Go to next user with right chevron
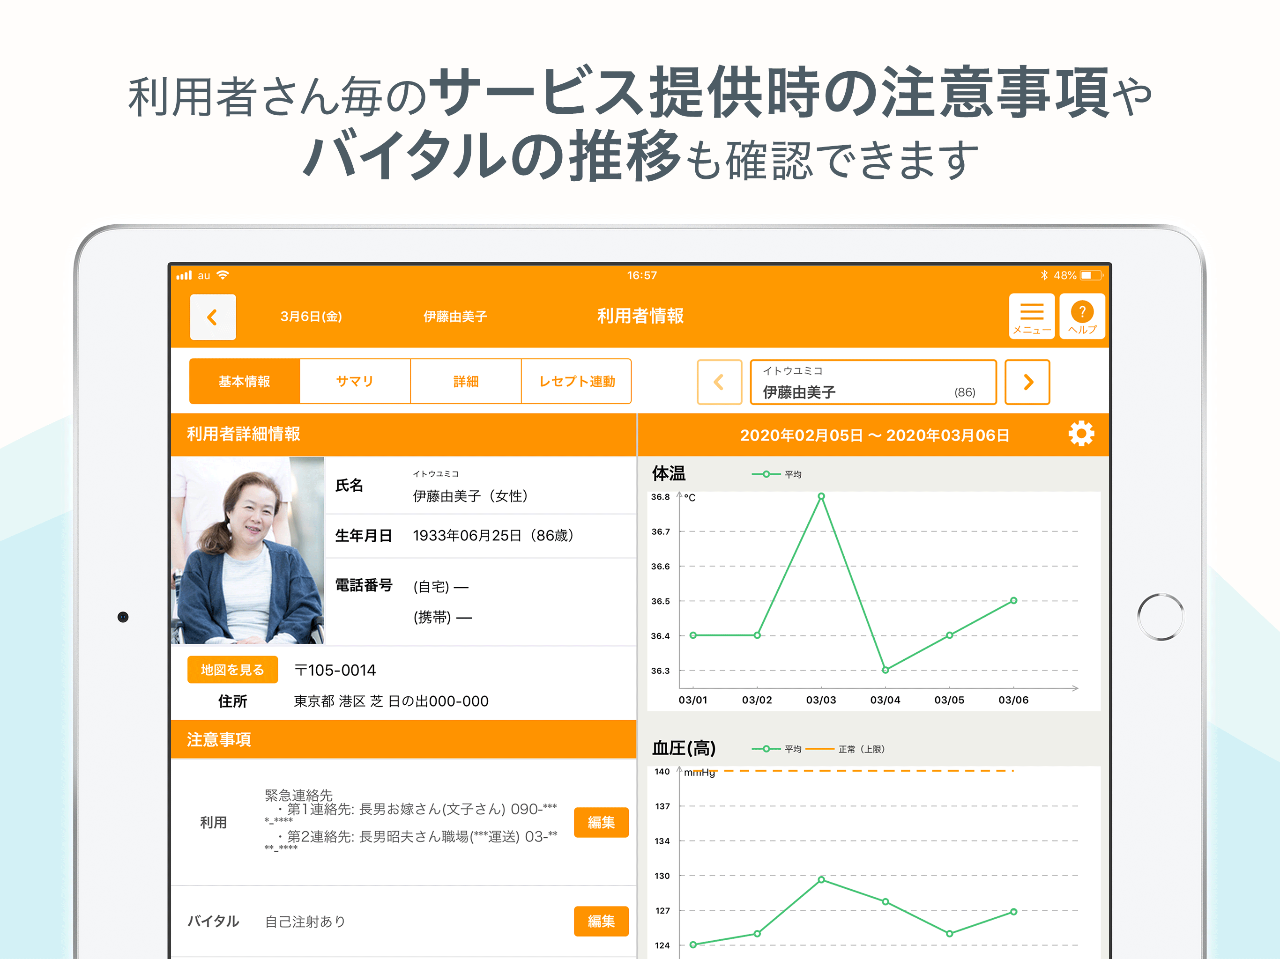 pyautogui.click(x=1028, y=382)
